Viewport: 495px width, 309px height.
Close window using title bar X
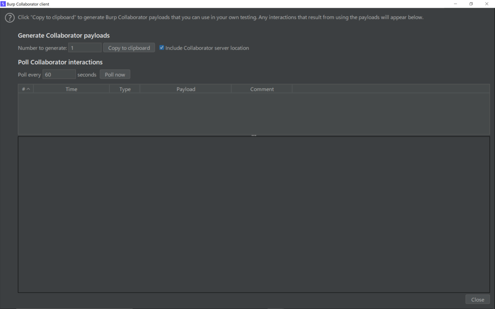pos(487,4)
